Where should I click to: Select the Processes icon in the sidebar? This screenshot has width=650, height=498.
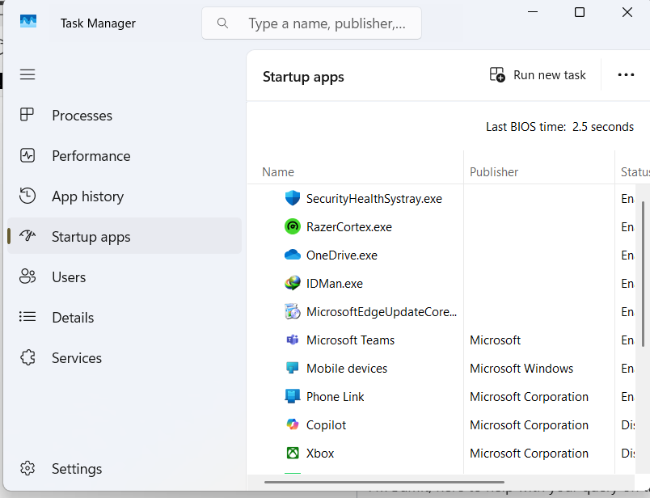(x=27, y=115)
